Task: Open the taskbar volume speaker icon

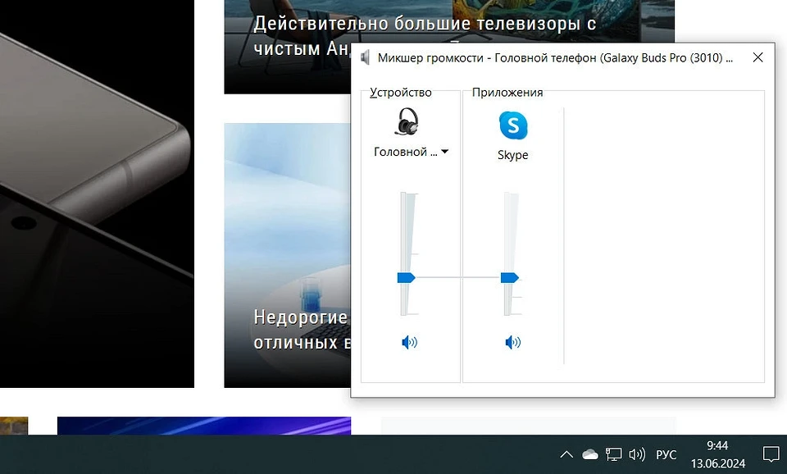Action: [x=636, y=454]
